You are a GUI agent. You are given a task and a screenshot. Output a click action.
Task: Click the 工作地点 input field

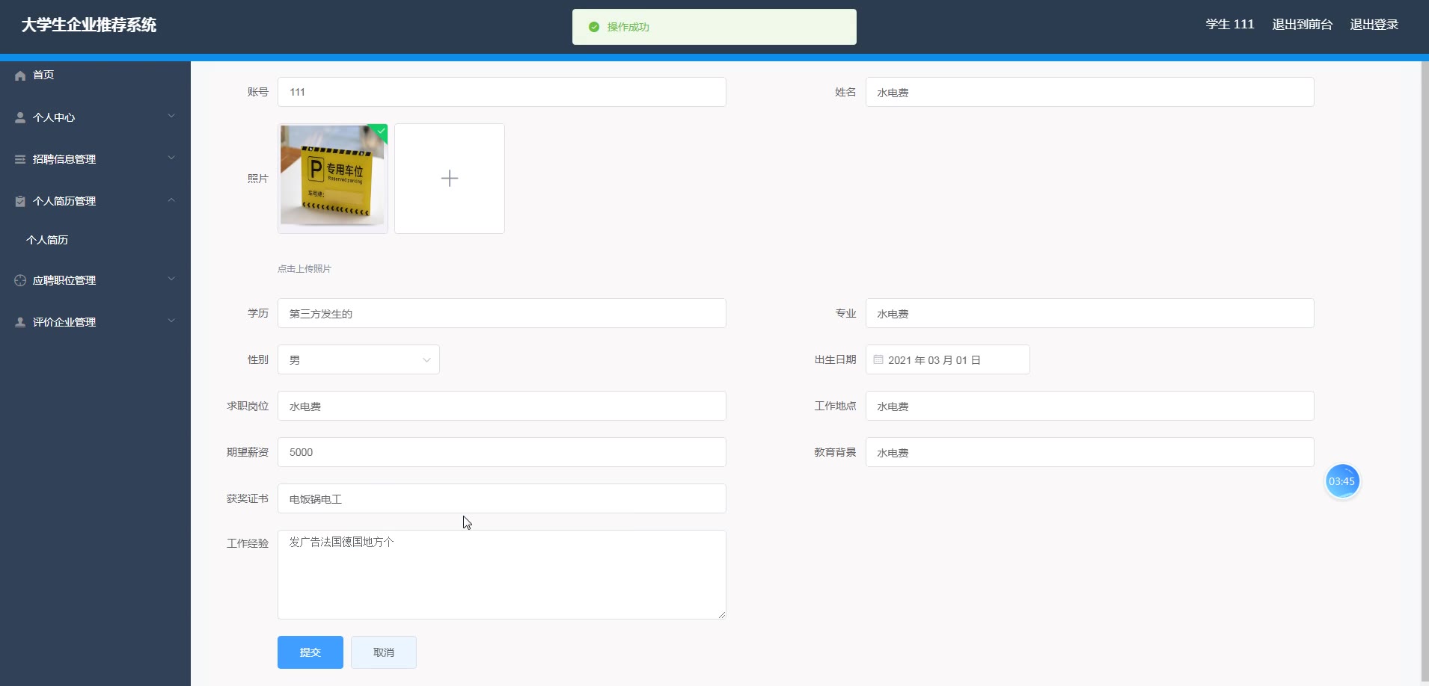click(1090, 406)
